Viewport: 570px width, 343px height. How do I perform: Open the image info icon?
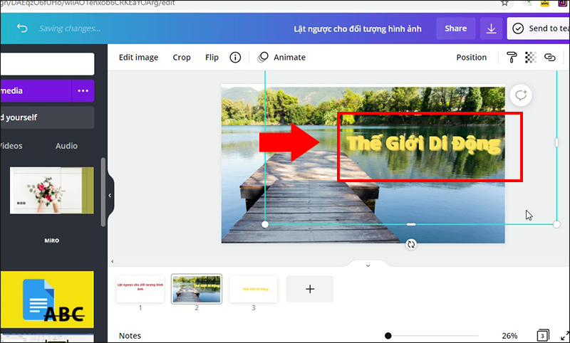click(x=235, y=58)
